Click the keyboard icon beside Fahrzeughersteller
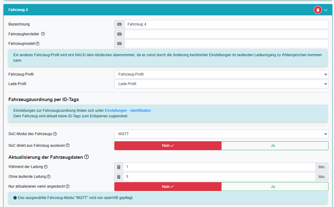 coord(120,34)
